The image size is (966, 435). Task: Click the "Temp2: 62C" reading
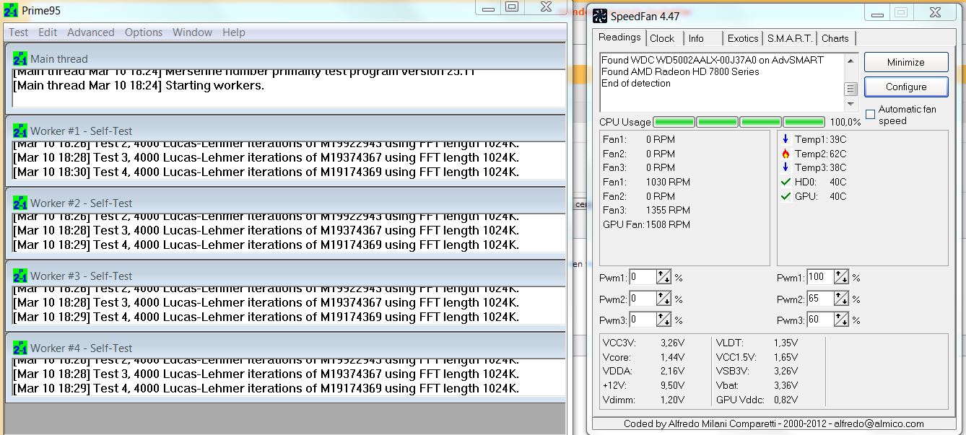point(821,154)
